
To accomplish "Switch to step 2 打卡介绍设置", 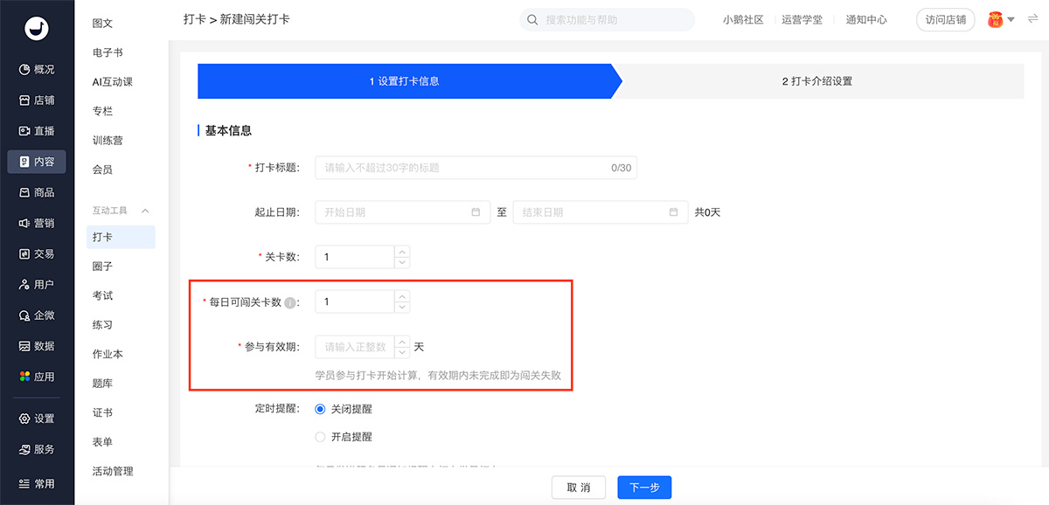I will click(816, 81).
